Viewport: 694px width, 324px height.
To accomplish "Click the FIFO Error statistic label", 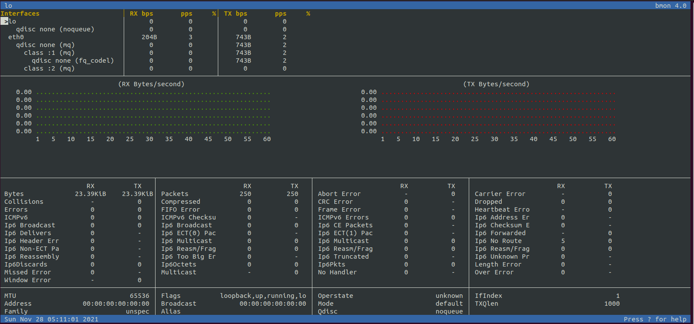I will (181, 209).
